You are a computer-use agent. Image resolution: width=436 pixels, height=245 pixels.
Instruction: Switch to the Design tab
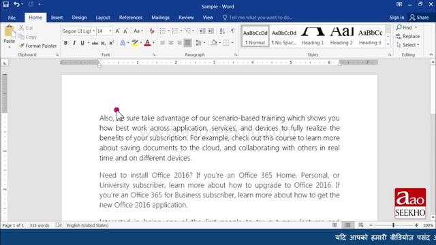pyautogui.click(x=79, y=18)
